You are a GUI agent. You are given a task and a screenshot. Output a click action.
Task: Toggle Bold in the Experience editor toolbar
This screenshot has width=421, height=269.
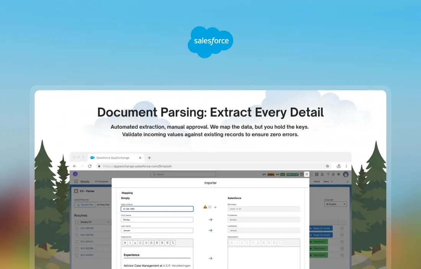tap(125, 243)
